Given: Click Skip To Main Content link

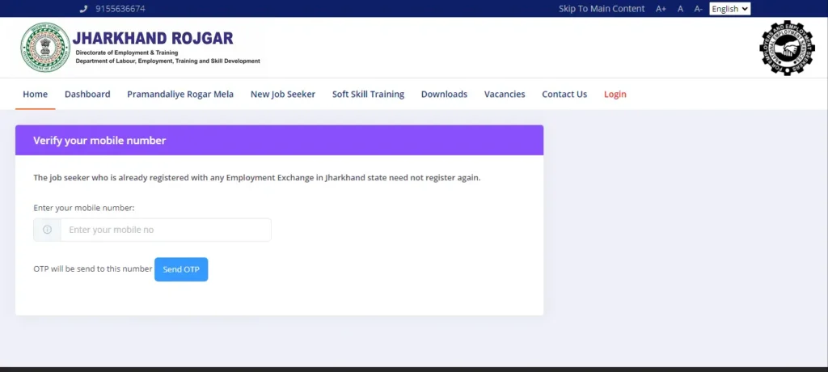Looking at the screenshot, I should (x=602, y=9).
